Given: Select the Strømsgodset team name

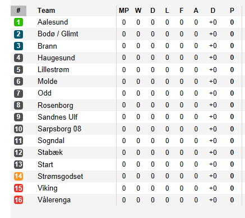Looking at the screenshot, I should [x=60, y=176].
